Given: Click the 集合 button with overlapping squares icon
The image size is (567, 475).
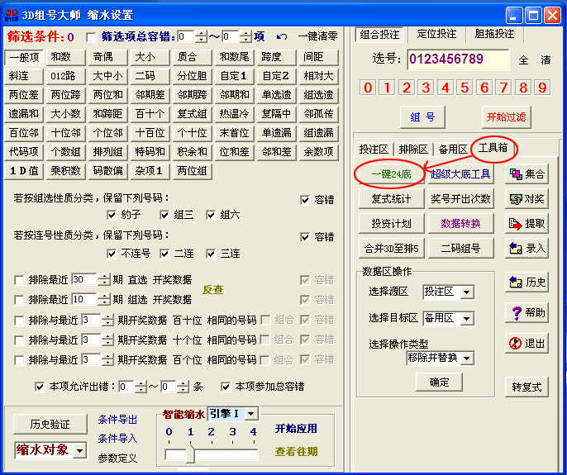Looking at the screenshot, I should 526,174.
